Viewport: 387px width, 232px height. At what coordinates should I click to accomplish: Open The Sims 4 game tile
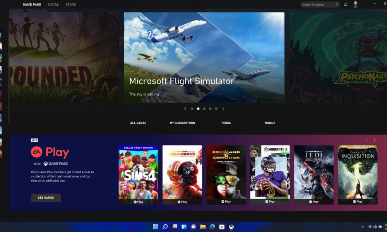(139, 175)
